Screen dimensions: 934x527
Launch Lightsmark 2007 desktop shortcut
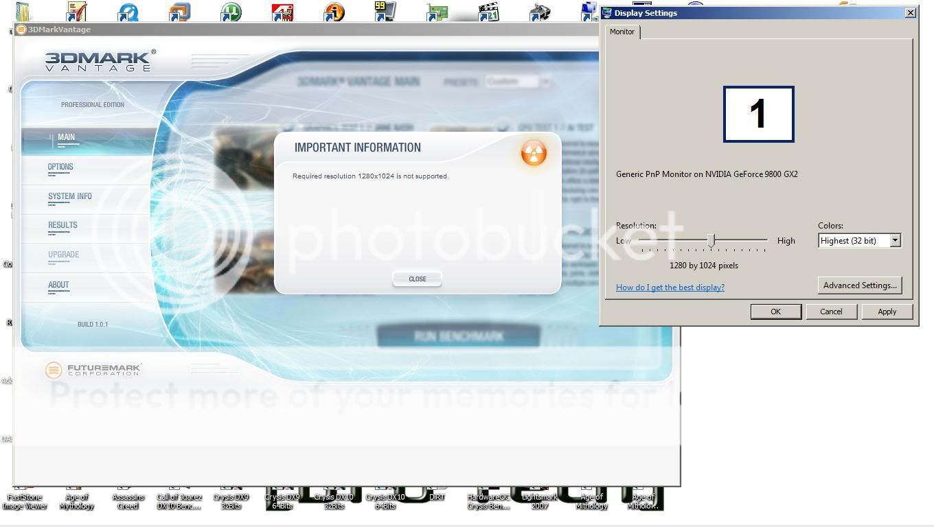pos(540,502)
